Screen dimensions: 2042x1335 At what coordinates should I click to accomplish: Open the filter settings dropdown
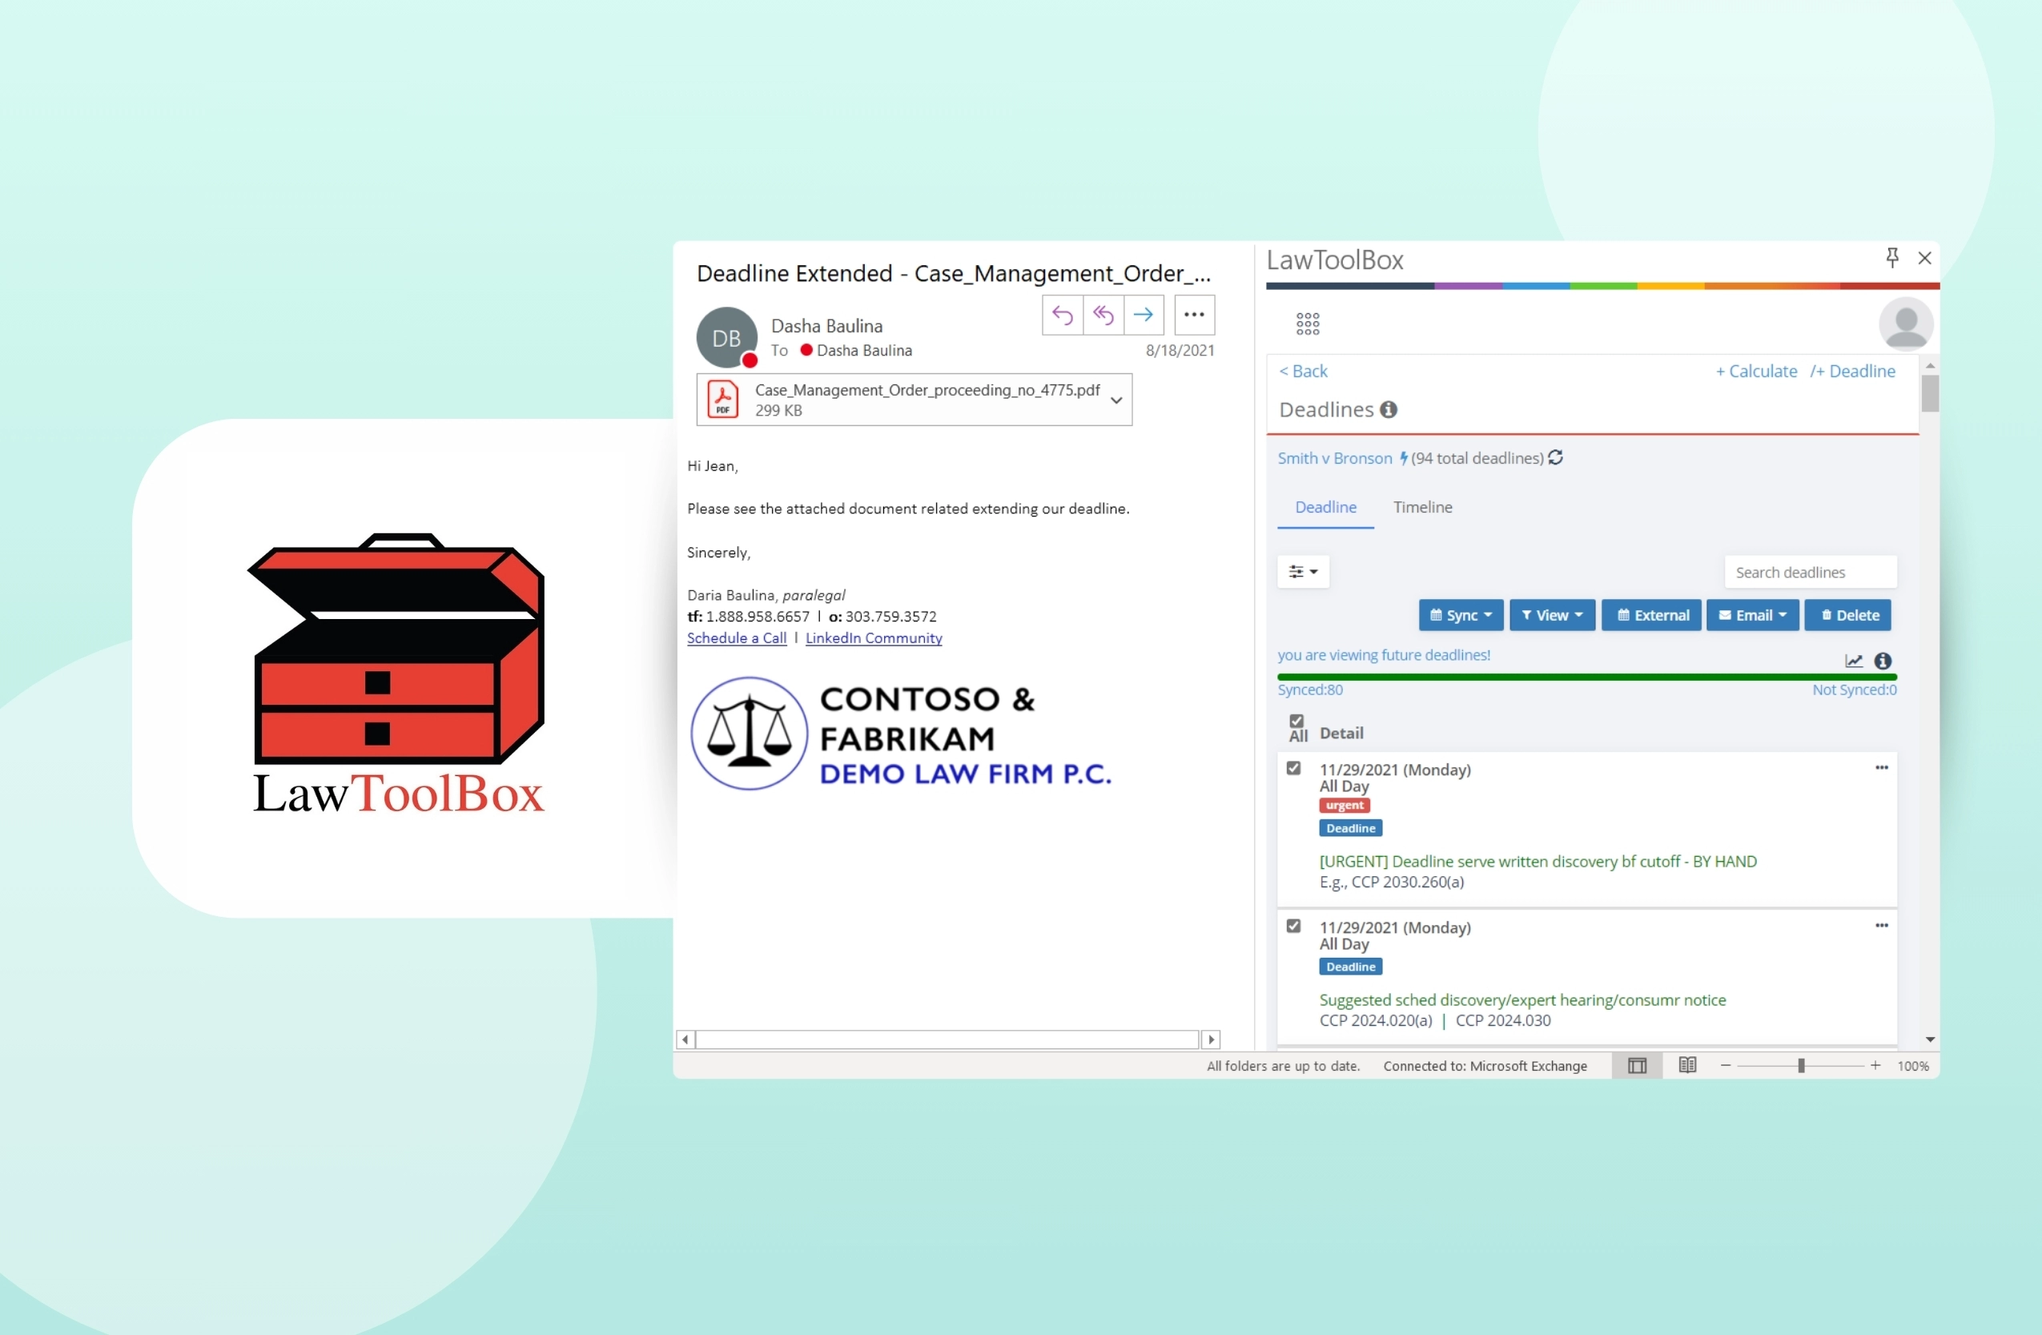(1302, 573)
